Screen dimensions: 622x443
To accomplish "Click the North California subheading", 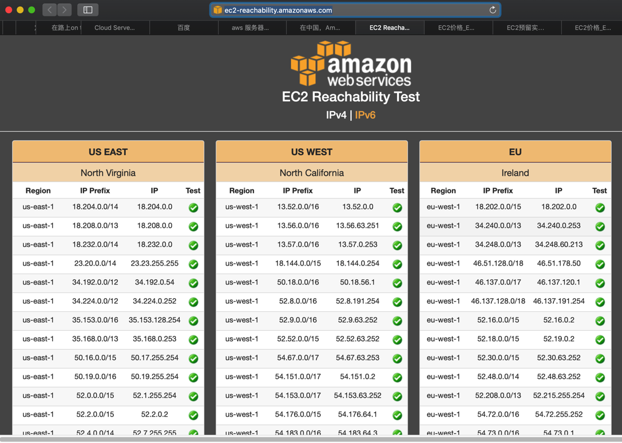I will point(312,173).
